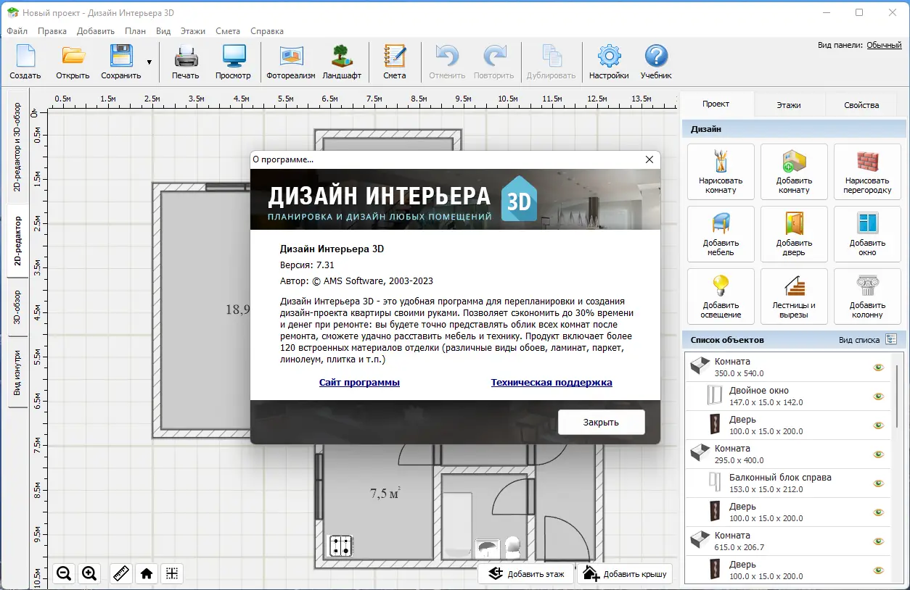Start 3D Просмотр mode
Screen dimensions: 910x590
[x=233, y=61]
